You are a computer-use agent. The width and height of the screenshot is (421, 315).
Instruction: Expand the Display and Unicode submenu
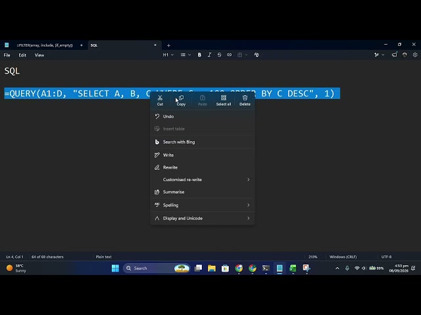[203, 219]
